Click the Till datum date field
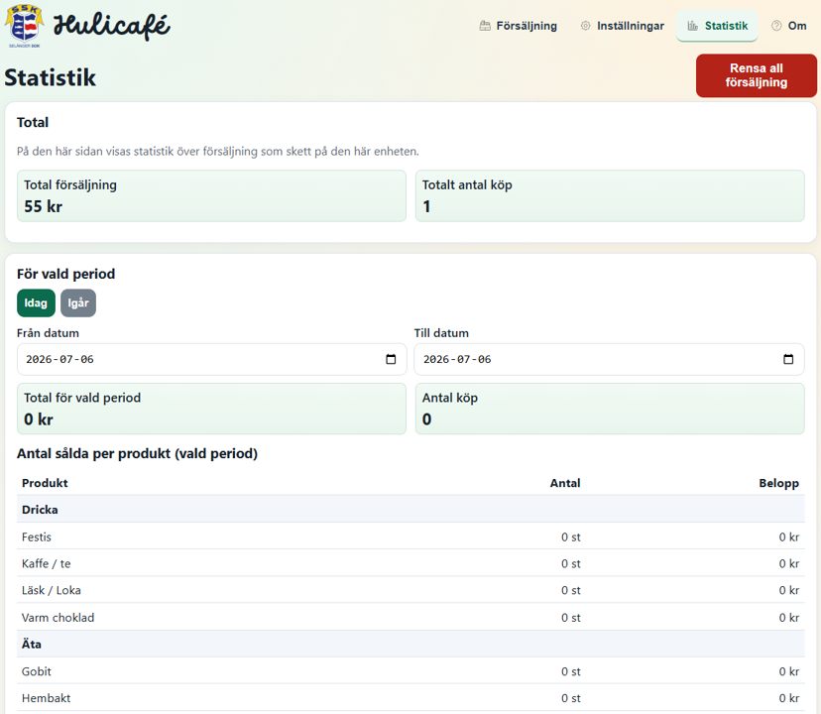 (609, 359)
